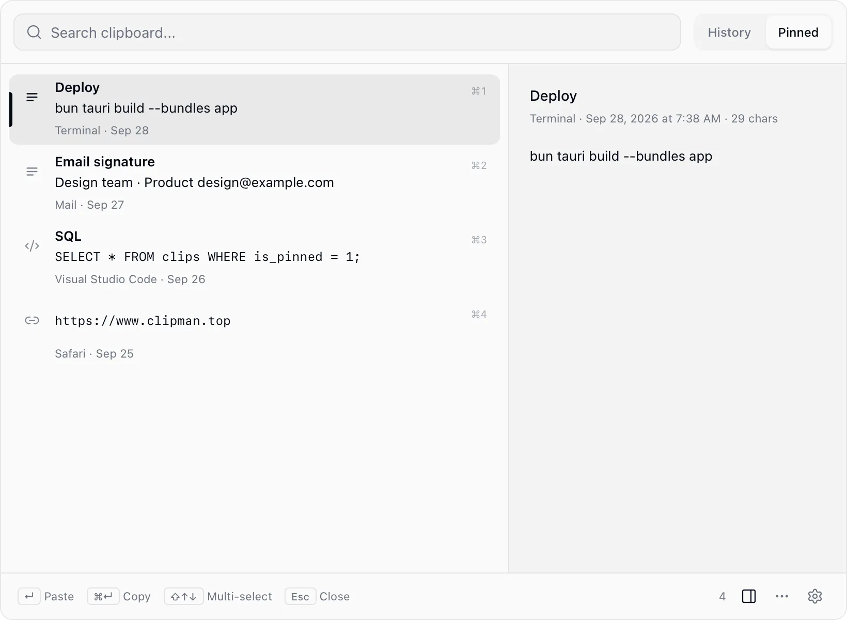Click the ⌘3 shortcut label
This screenshot has width=847, height=620.
coord(479,240)
